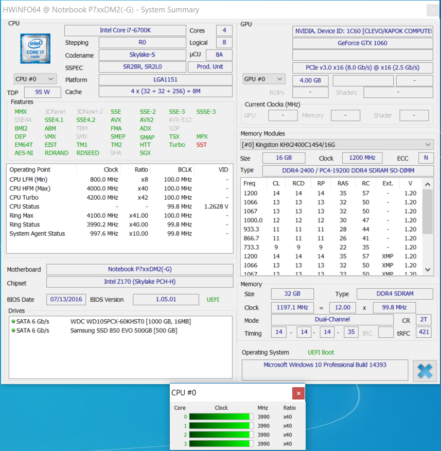Click the 32 GB total memory size field
Viewport: 441px width, 451px height.
[292, 293]
